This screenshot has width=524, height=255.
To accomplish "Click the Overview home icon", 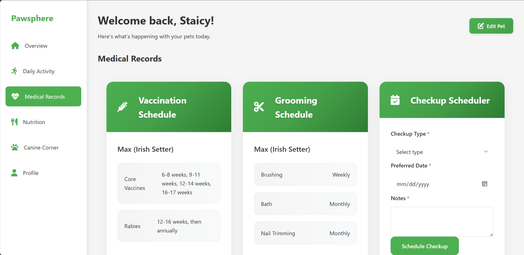I will (15, 45).
